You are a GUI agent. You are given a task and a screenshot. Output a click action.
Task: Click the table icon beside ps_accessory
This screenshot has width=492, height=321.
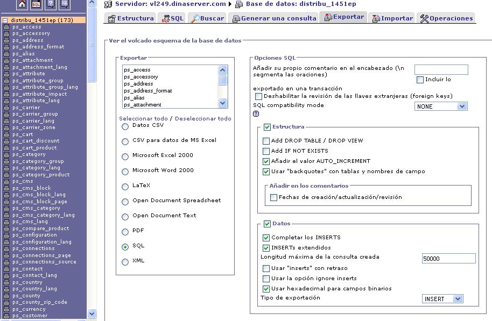[x=6, y=33]
